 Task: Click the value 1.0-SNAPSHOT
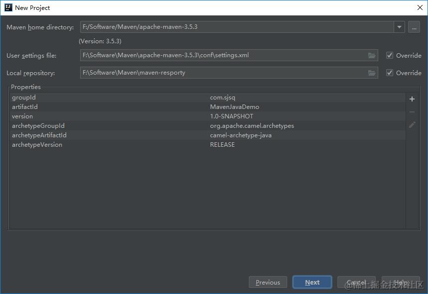click(x=231, y=116)
